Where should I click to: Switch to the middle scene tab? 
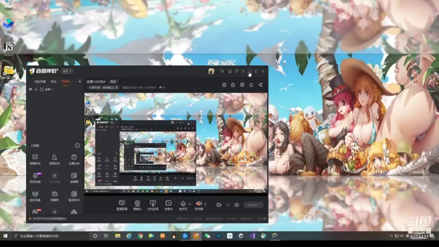click(53, 81)
